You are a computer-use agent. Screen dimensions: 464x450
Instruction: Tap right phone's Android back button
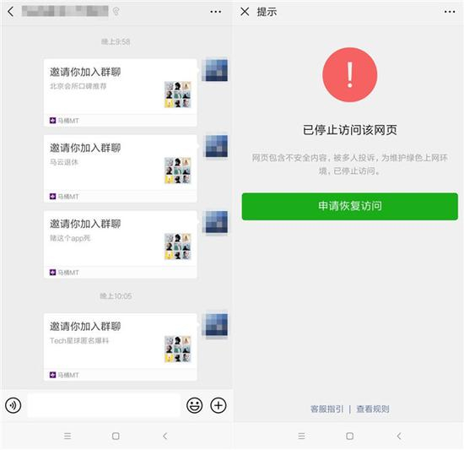(399, 436)
